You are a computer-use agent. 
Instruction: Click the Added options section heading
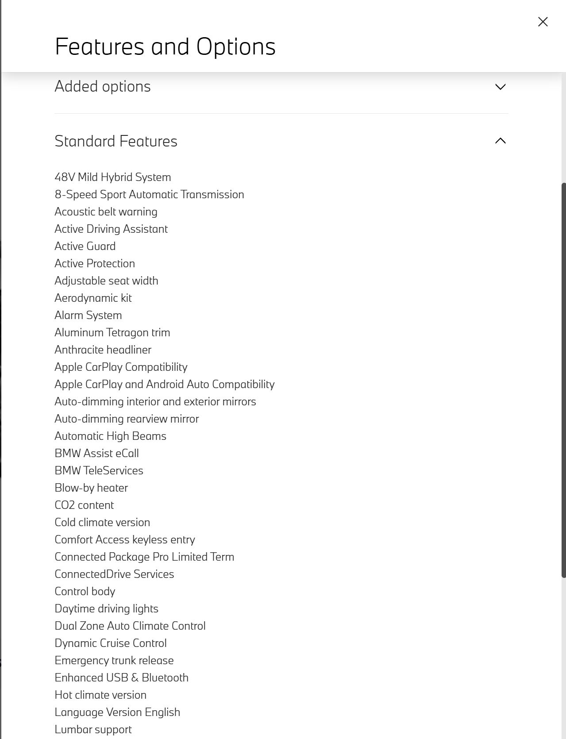[x=103, y=86]
